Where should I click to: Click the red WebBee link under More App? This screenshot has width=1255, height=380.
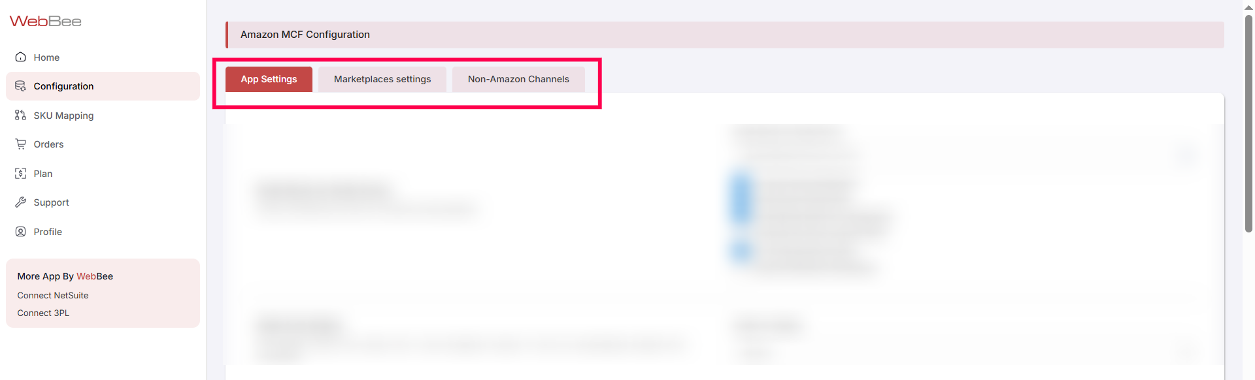point(95,276)
